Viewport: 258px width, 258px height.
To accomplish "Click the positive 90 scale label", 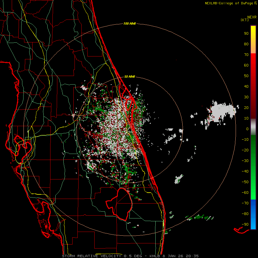I will click(246, 34).
